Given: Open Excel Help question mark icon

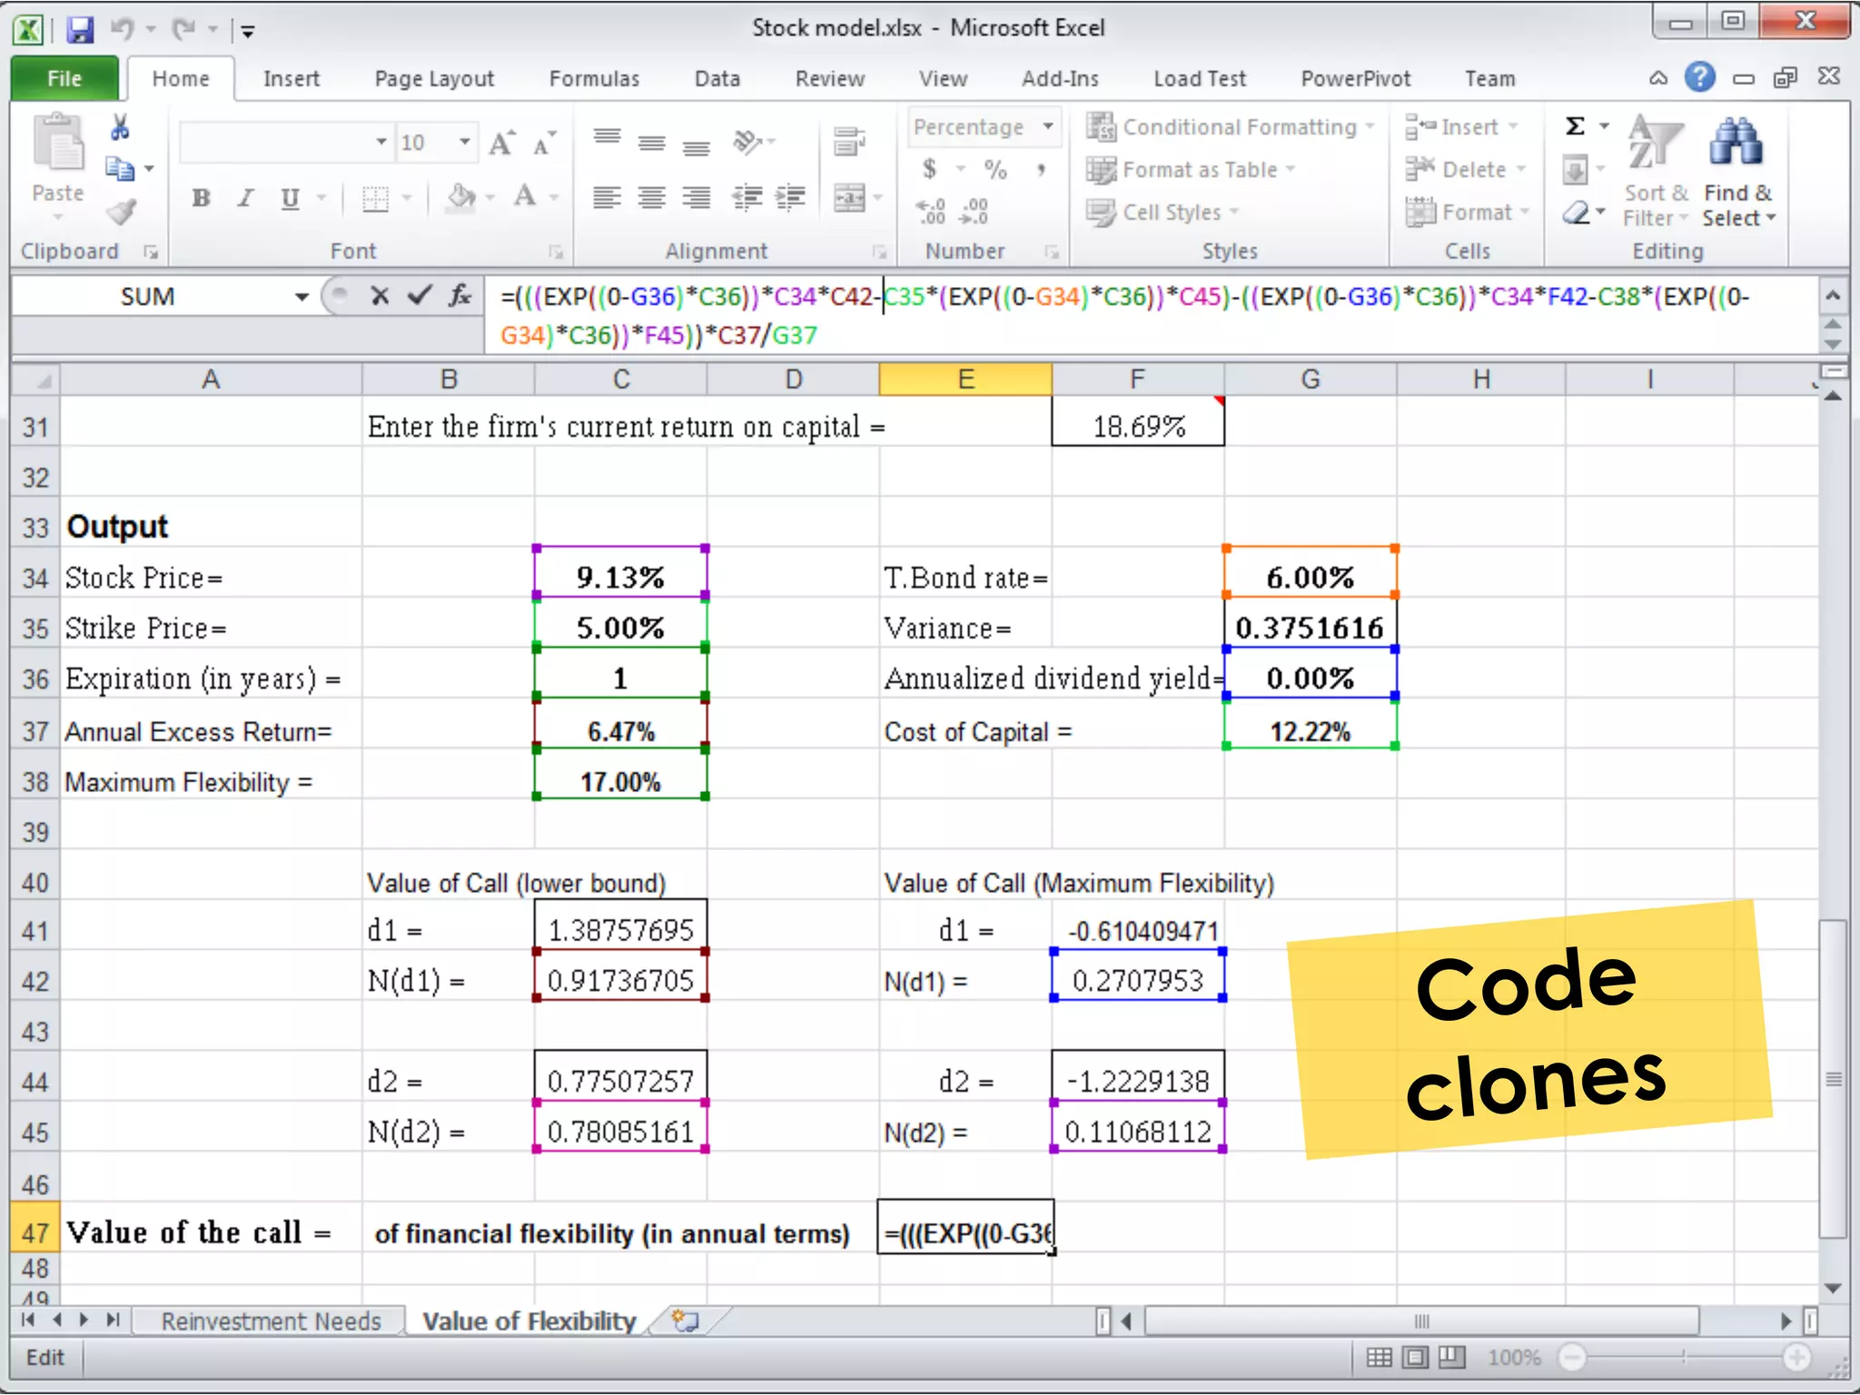Looking at the screenshot, I should point(1699,78).
